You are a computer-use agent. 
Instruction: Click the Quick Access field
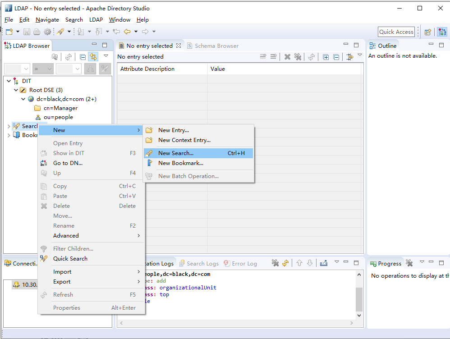point(396,32)
